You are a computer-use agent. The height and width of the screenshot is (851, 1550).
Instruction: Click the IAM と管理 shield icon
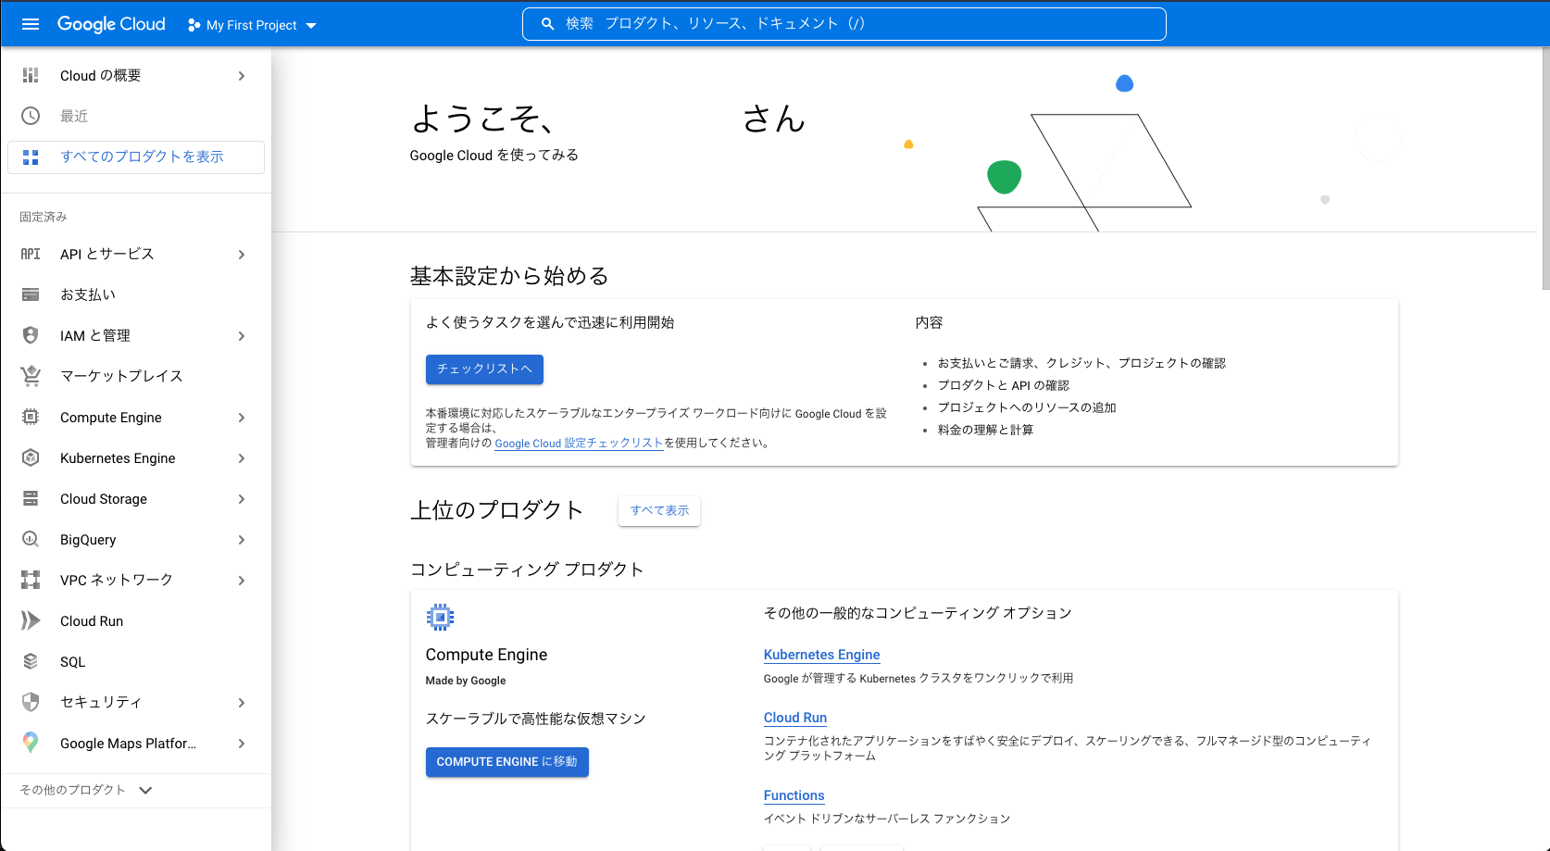[x=31, y=335]
